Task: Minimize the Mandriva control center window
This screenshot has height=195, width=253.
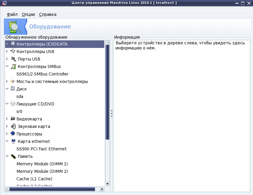Action: 237,3
